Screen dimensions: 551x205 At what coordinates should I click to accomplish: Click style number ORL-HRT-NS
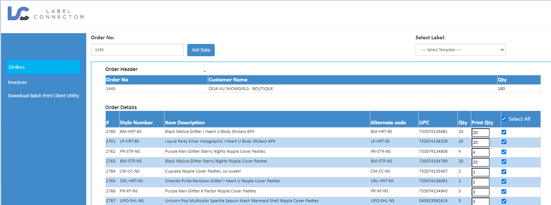(x=131, y=181)
